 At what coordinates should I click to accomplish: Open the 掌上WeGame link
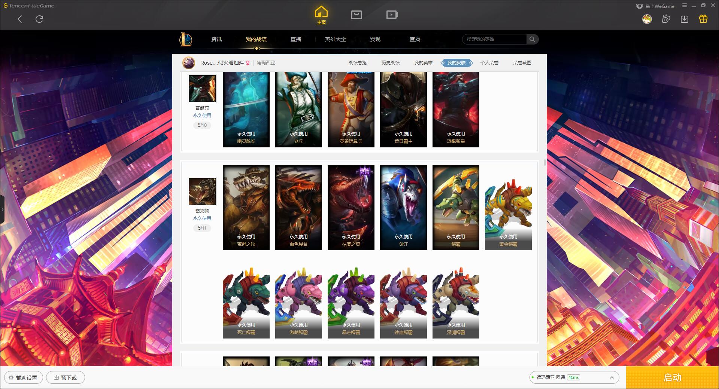(x=655, y=6)
